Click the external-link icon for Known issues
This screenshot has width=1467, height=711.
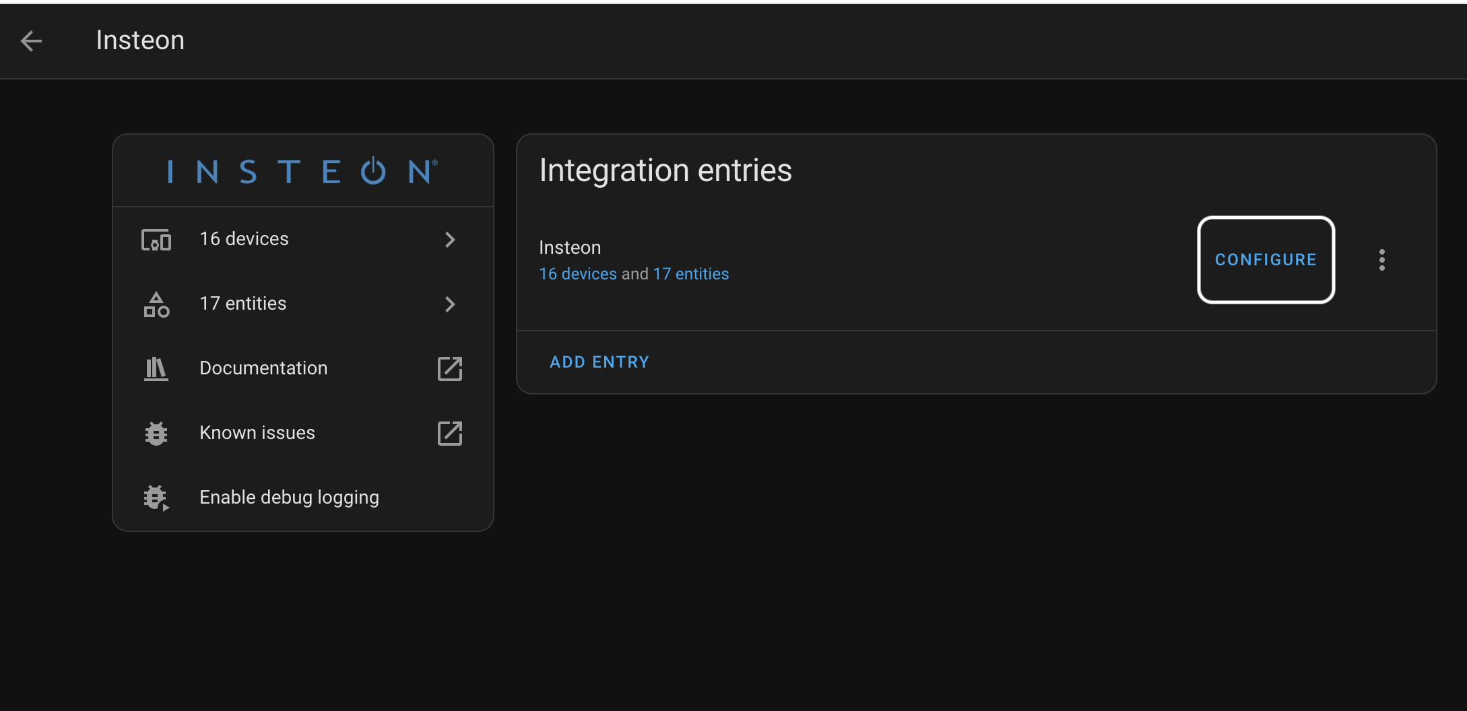point(450,434)
